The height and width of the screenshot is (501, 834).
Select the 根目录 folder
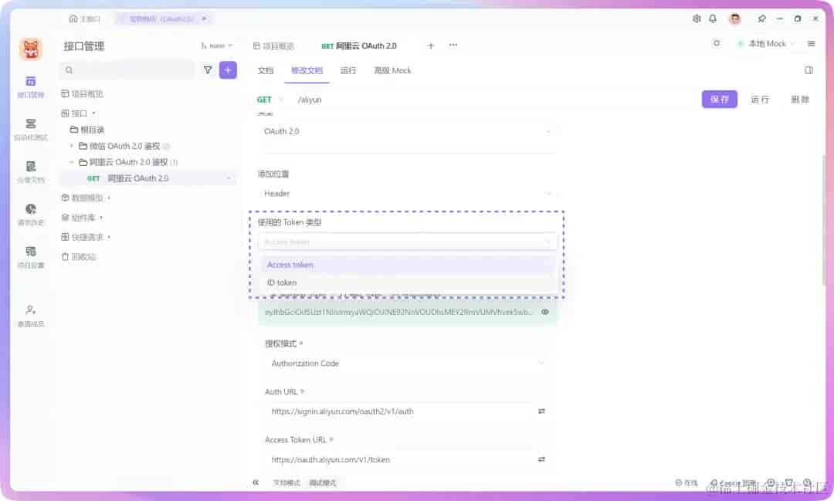click(x=87, y=129)
